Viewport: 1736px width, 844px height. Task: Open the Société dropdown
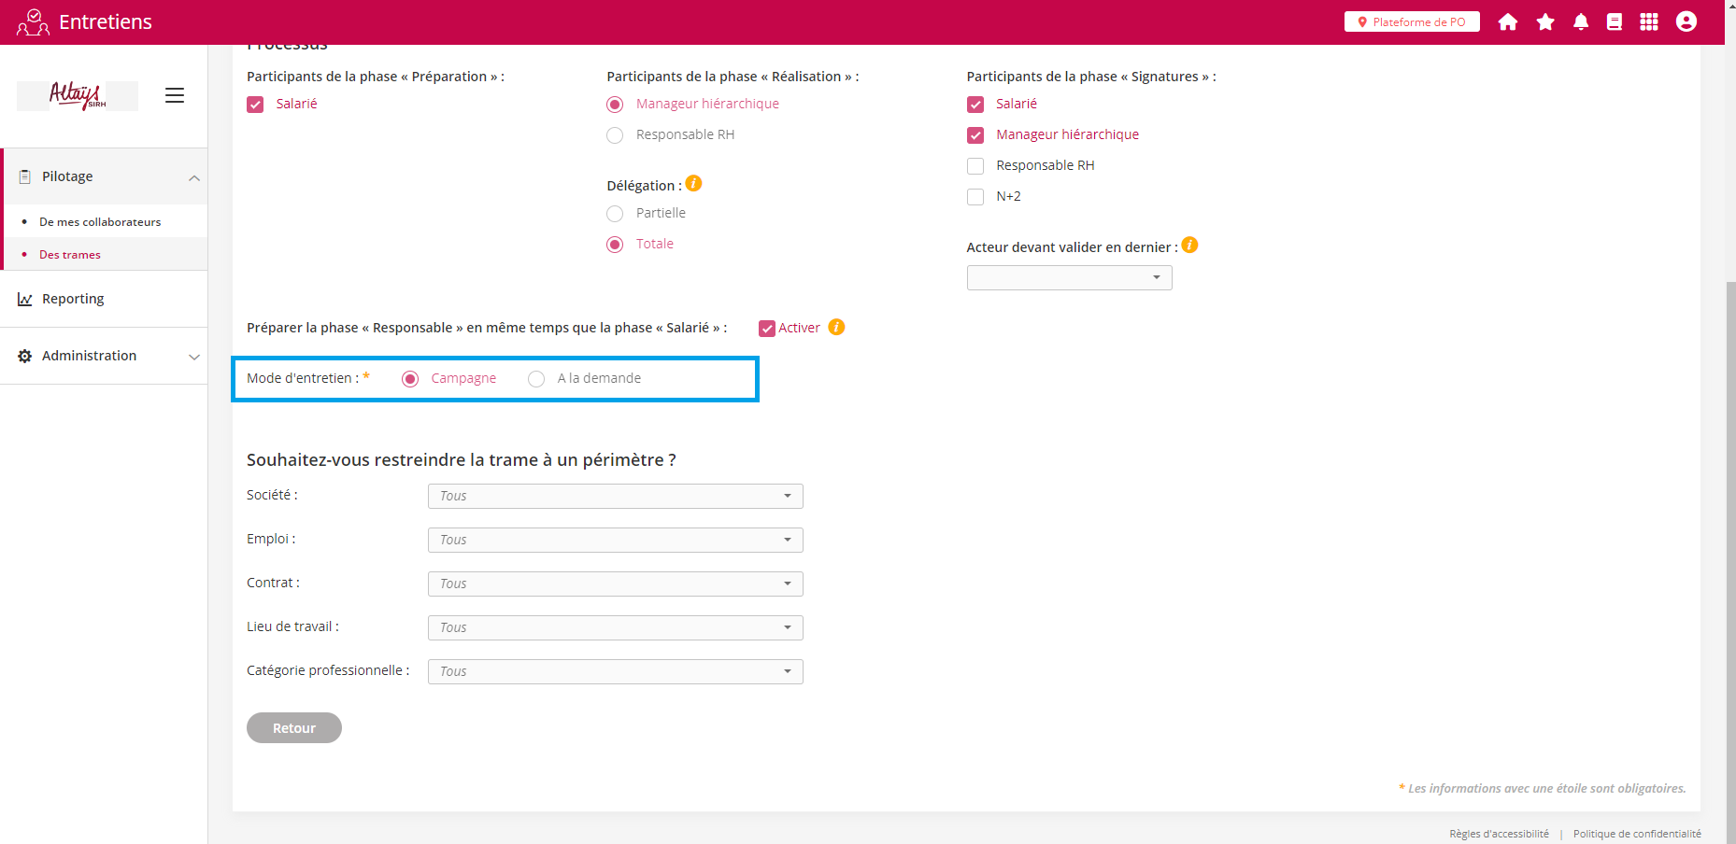(615, 496)
